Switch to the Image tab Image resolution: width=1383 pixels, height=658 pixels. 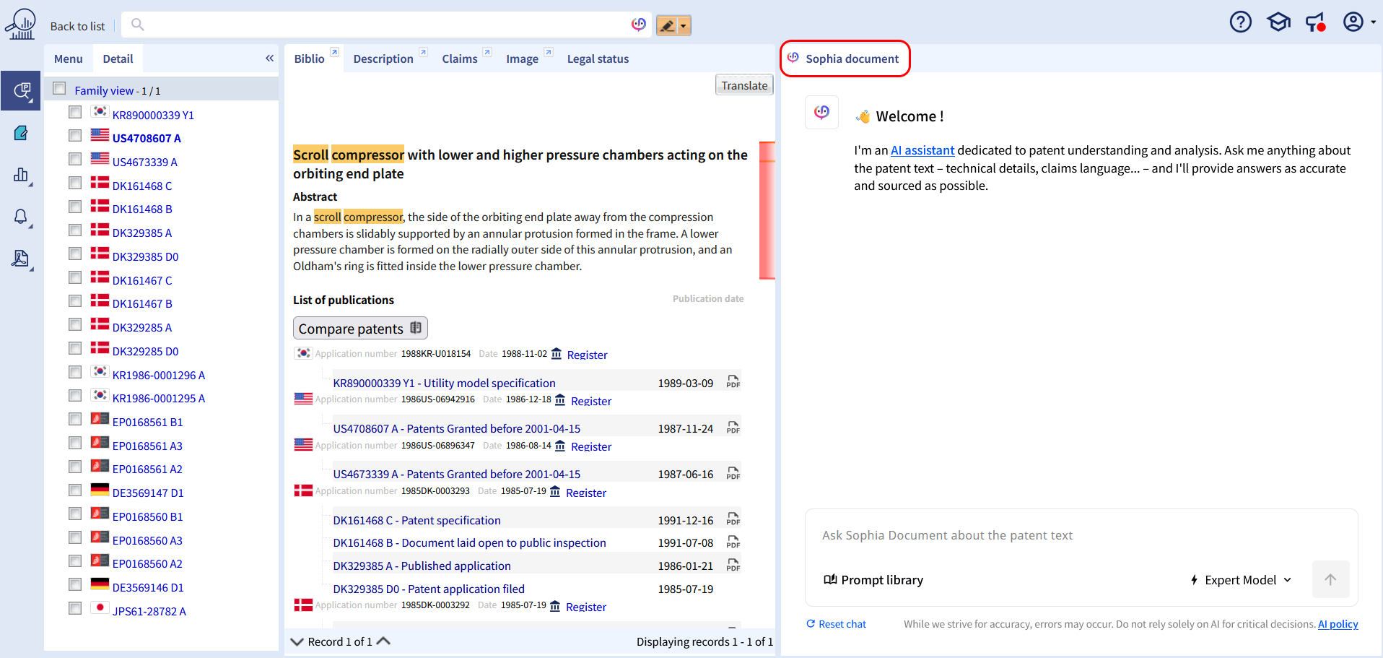522,59
